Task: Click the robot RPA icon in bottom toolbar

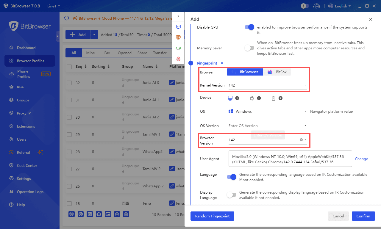Action: click(99, 214)
